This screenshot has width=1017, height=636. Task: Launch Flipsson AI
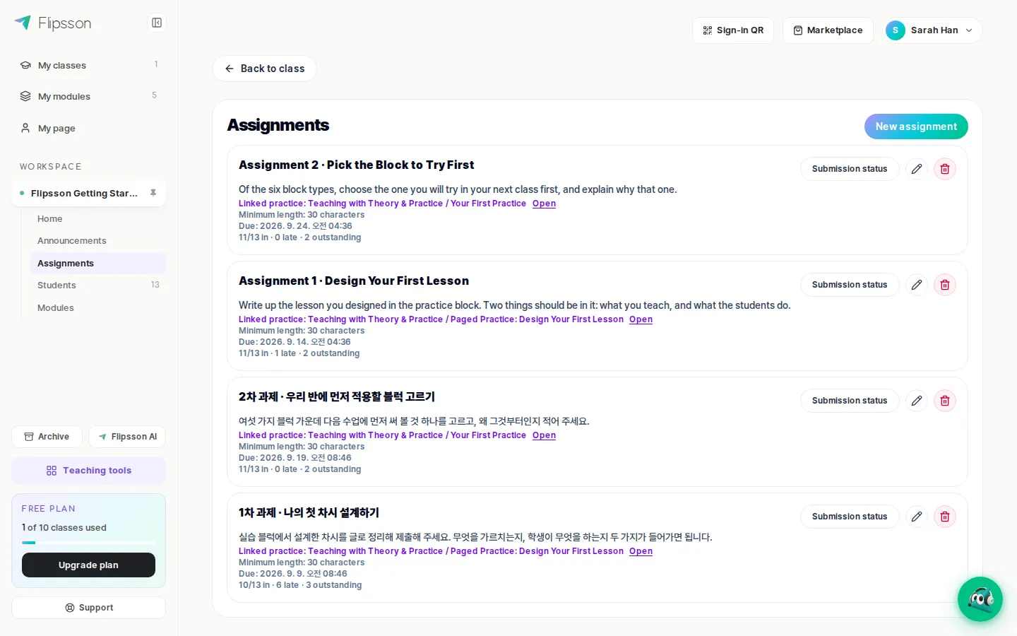[127, 437]
